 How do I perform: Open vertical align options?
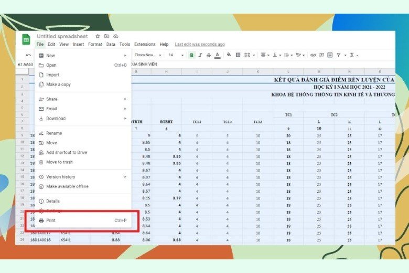click(277, 55)
